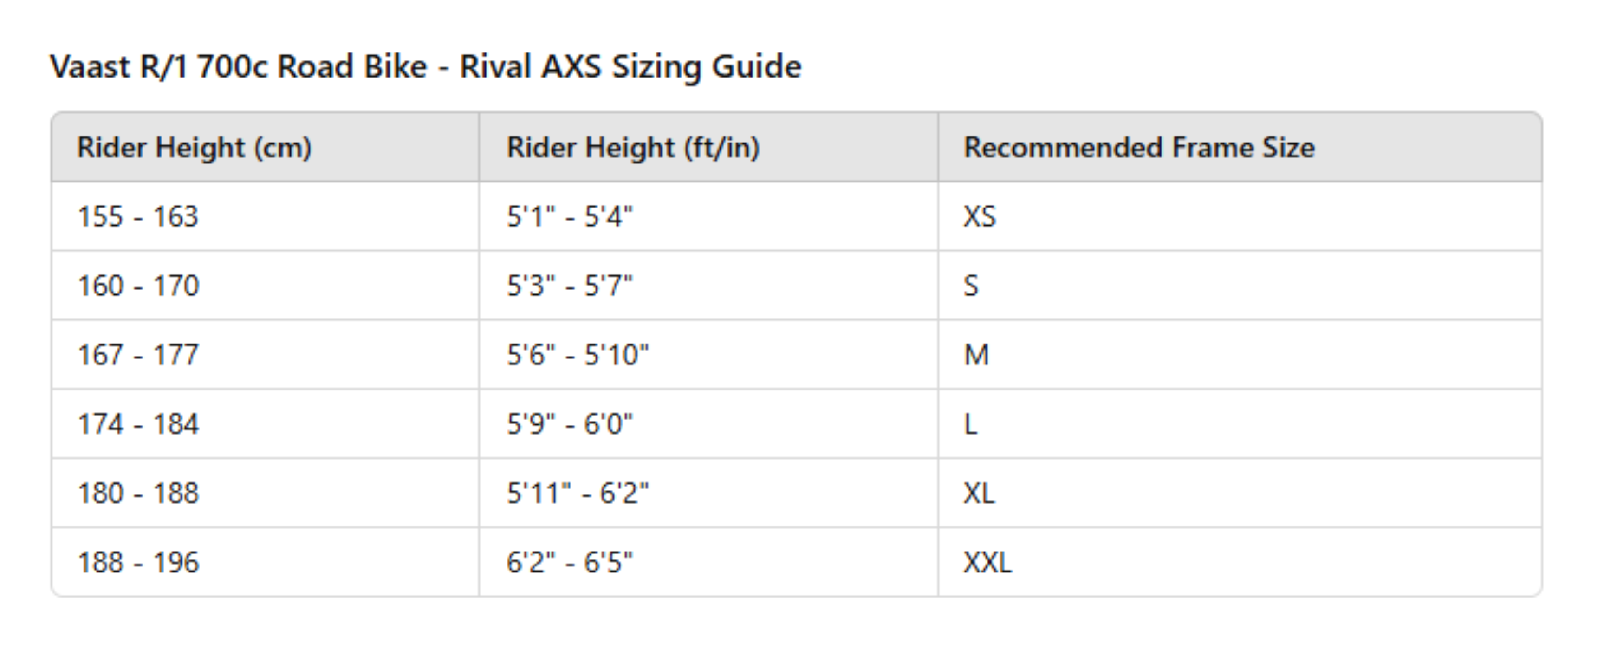Click the 5'3" - 5'7" cell
This screenshot has height=650, width=1604.
point(569,286)
